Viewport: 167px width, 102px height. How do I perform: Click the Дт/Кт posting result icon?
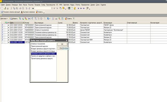tap(60, 19)
